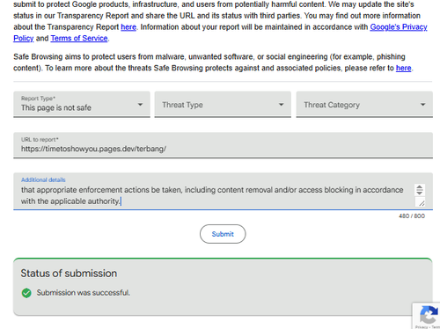Expand the Threat Category dropdown
Viewport: 440px width, 329px height.
(x=364, y=105)
